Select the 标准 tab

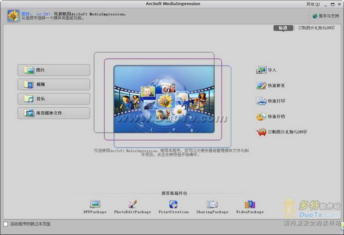click(283, 28)
